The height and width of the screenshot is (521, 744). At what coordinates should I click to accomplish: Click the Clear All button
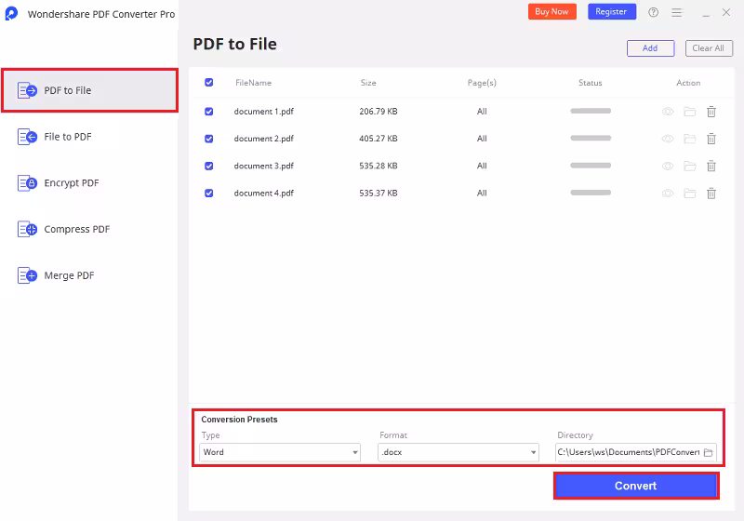click(709, 48)
